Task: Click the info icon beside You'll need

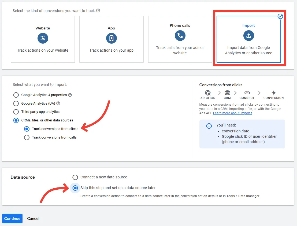Action: [209, 126]
